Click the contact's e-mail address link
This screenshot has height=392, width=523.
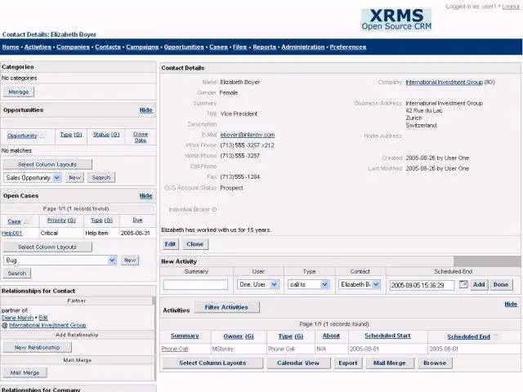point(248,135)
